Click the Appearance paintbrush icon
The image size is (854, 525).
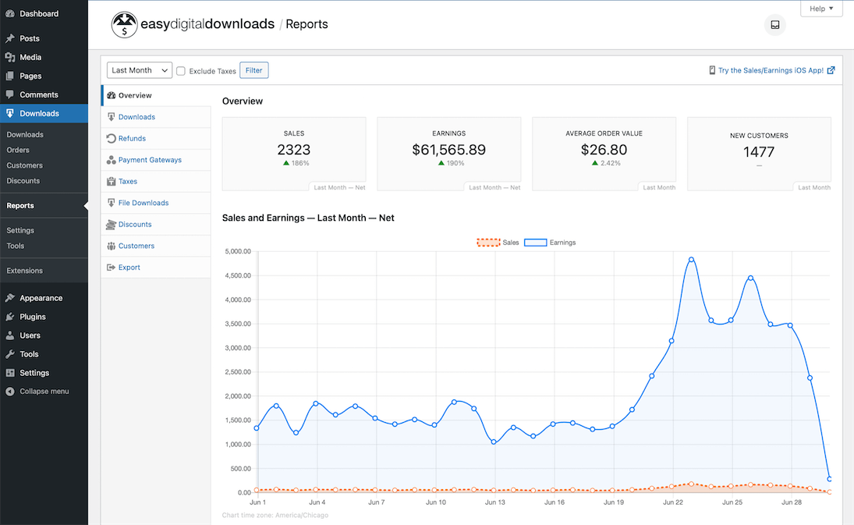click(10, 298)
